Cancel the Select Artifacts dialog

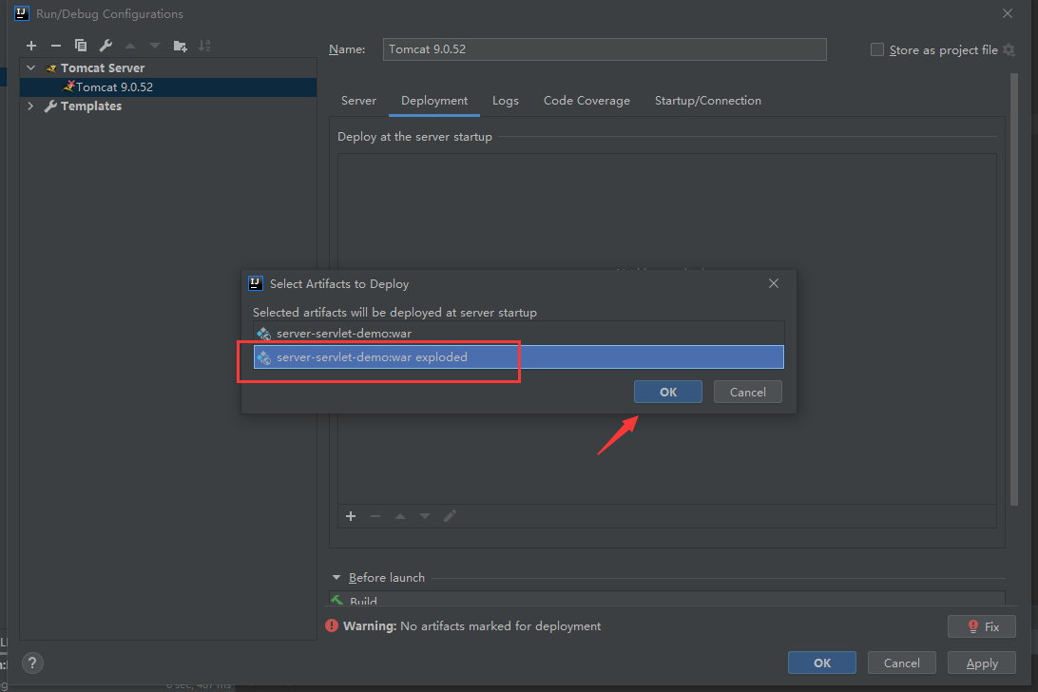747,392
